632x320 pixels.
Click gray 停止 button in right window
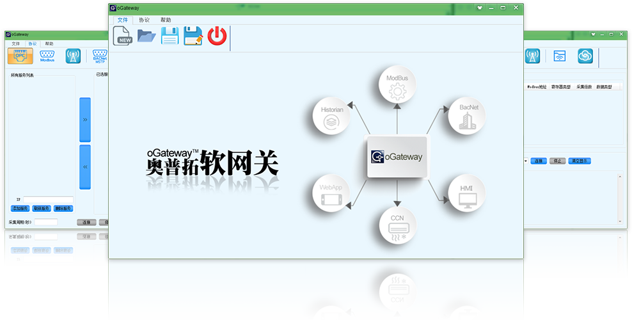click(x=557, y=161)
